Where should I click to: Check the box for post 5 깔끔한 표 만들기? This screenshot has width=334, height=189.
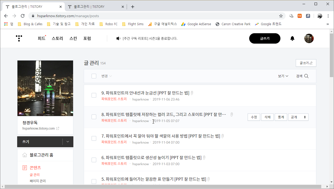tap(94, 181)
